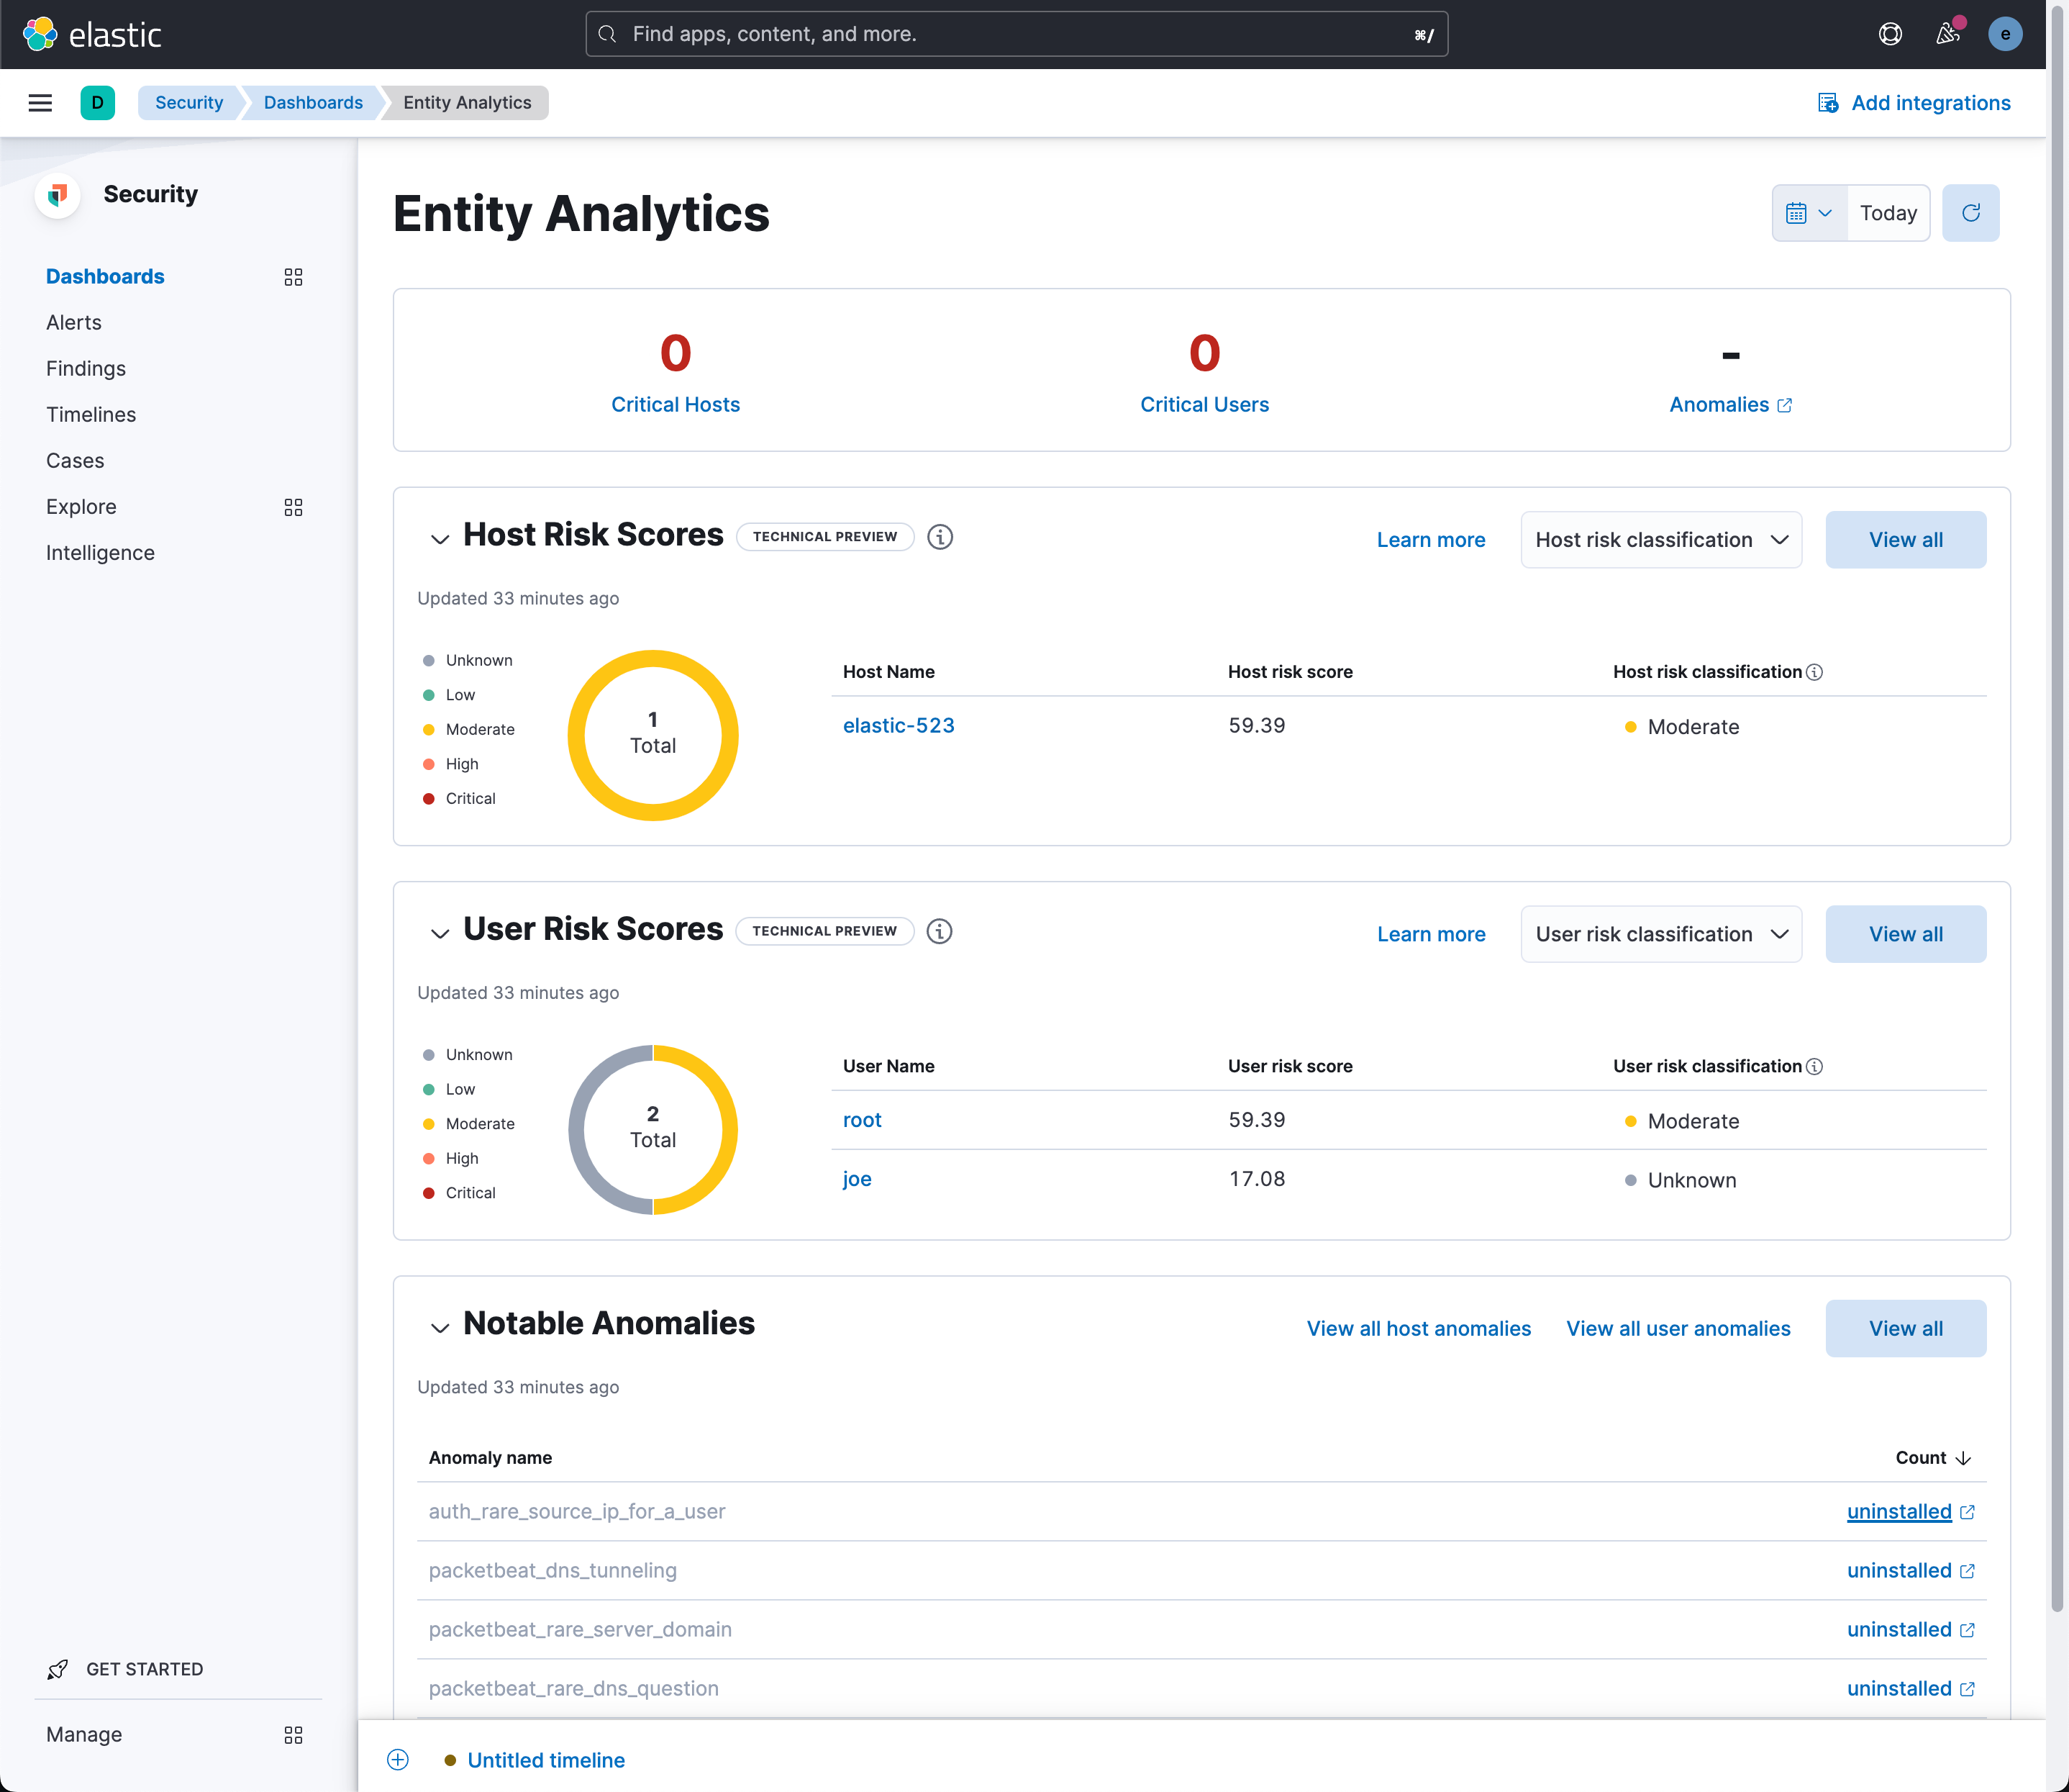The width and height of the screenshot is (2069, 1792).
Task: Open the Dashboards nested menu grid icon
Action: 293,277
